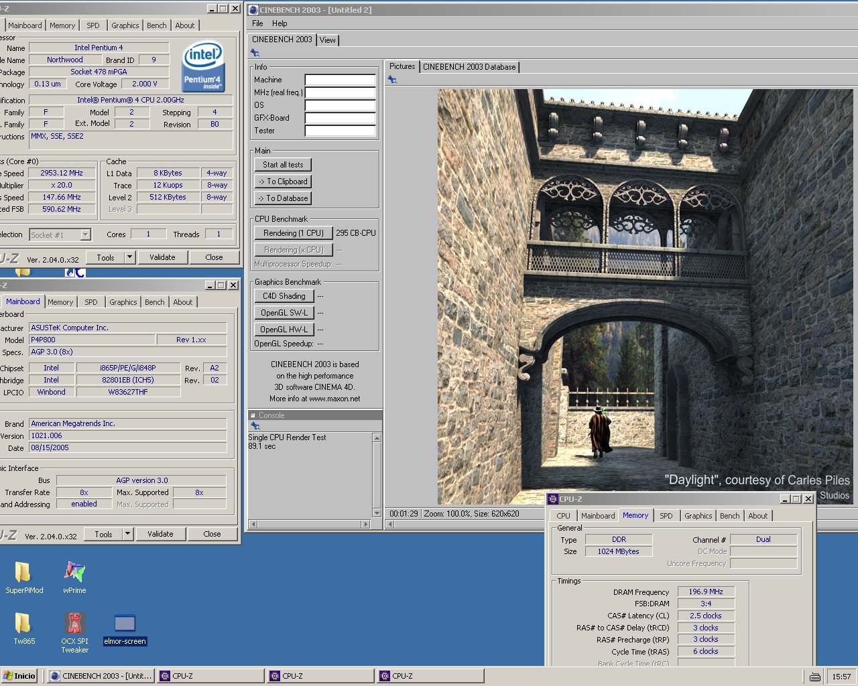This screenshot has height=686, width=858.
Task: Open Memory tab in the Mainboard CPU-Z window
Action: click(60, 302)
